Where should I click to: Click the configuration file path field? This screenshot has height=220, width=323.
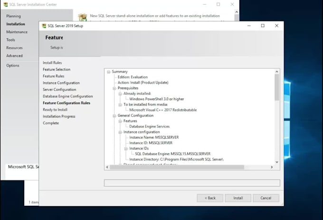coord(192,183)
